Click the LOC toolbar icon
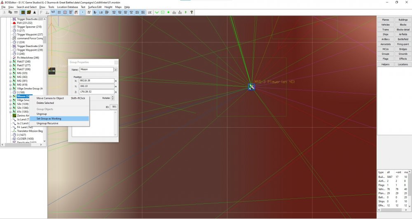 coord(150,12)
